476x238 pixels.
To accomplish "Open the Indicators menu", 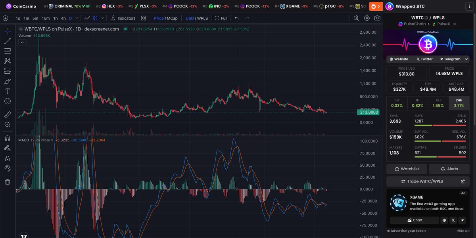I will [123, 18].
